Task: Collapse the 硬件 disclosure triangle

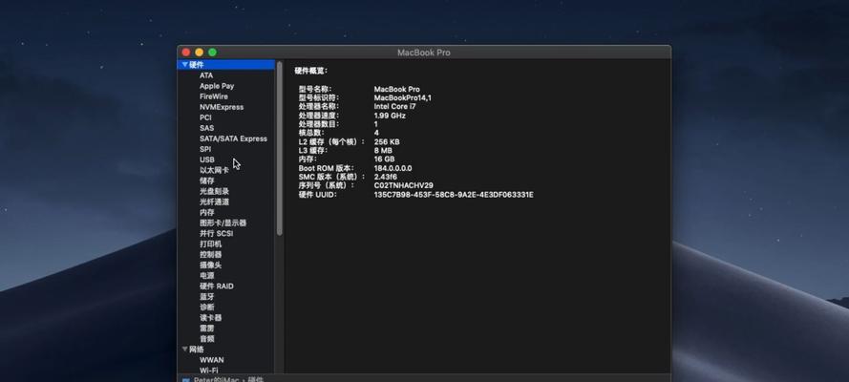Action: (x=184, y=64)
